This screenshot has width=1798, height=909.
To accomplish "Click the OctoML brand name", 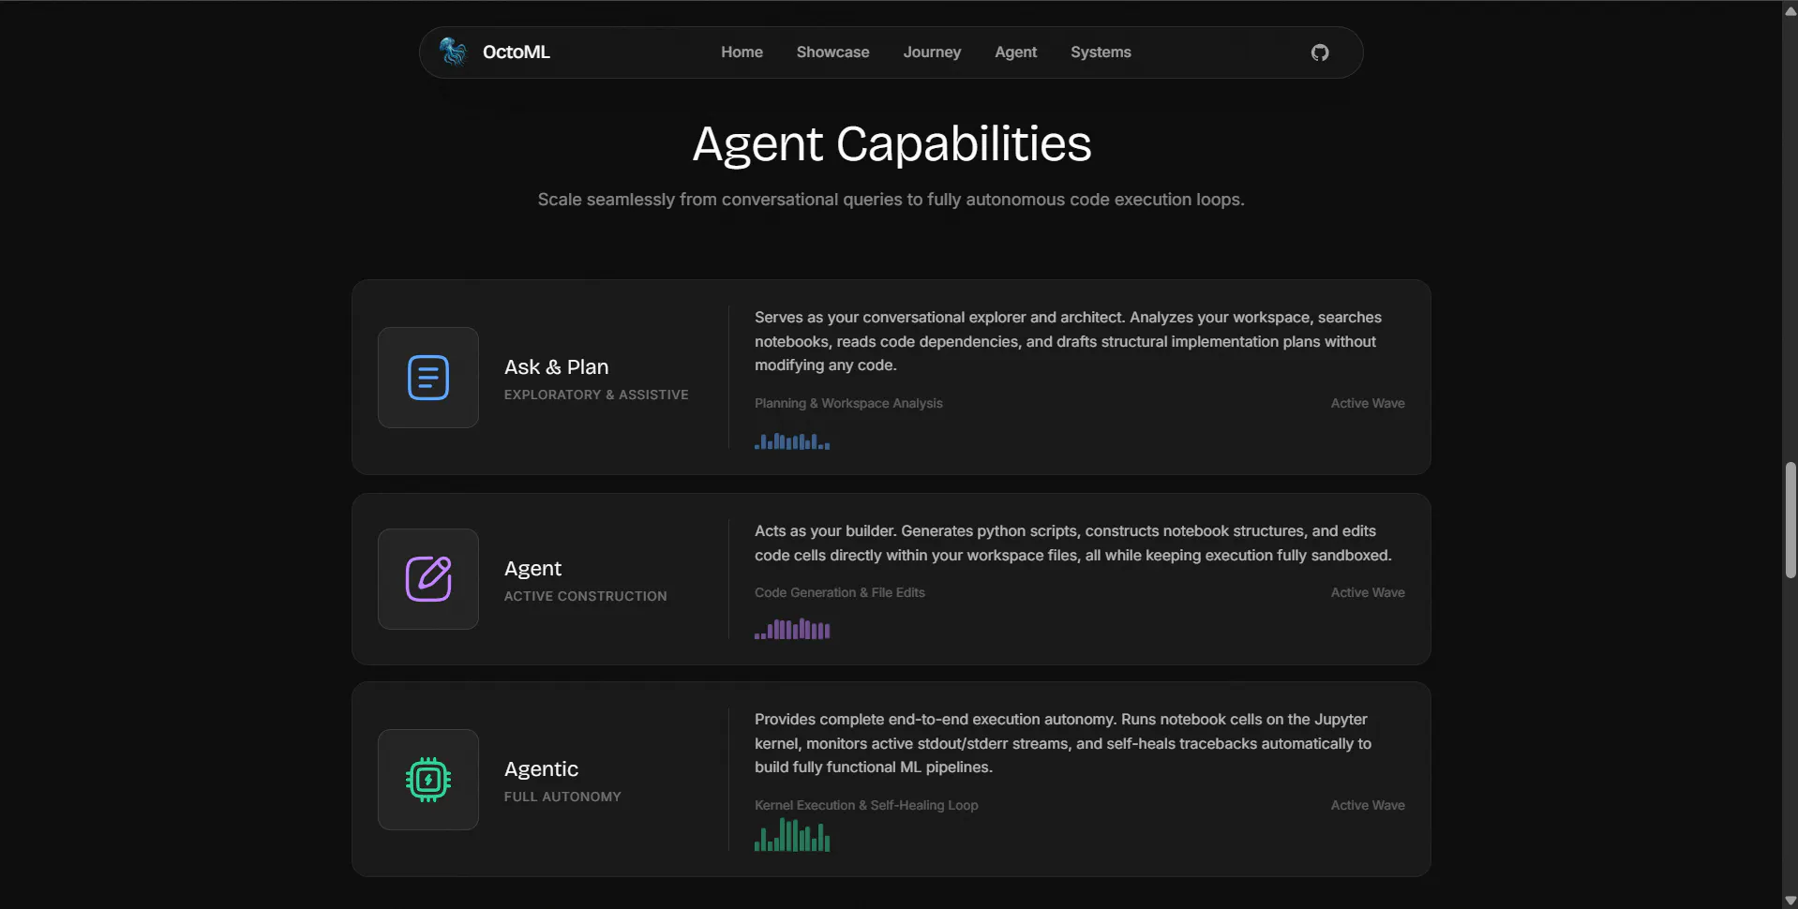I will (516, 52).
